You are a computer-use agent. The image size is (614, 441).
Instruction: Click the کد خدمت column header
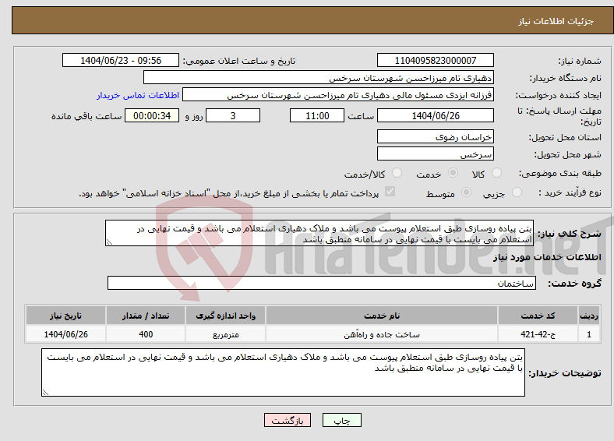tap(538, 316)
